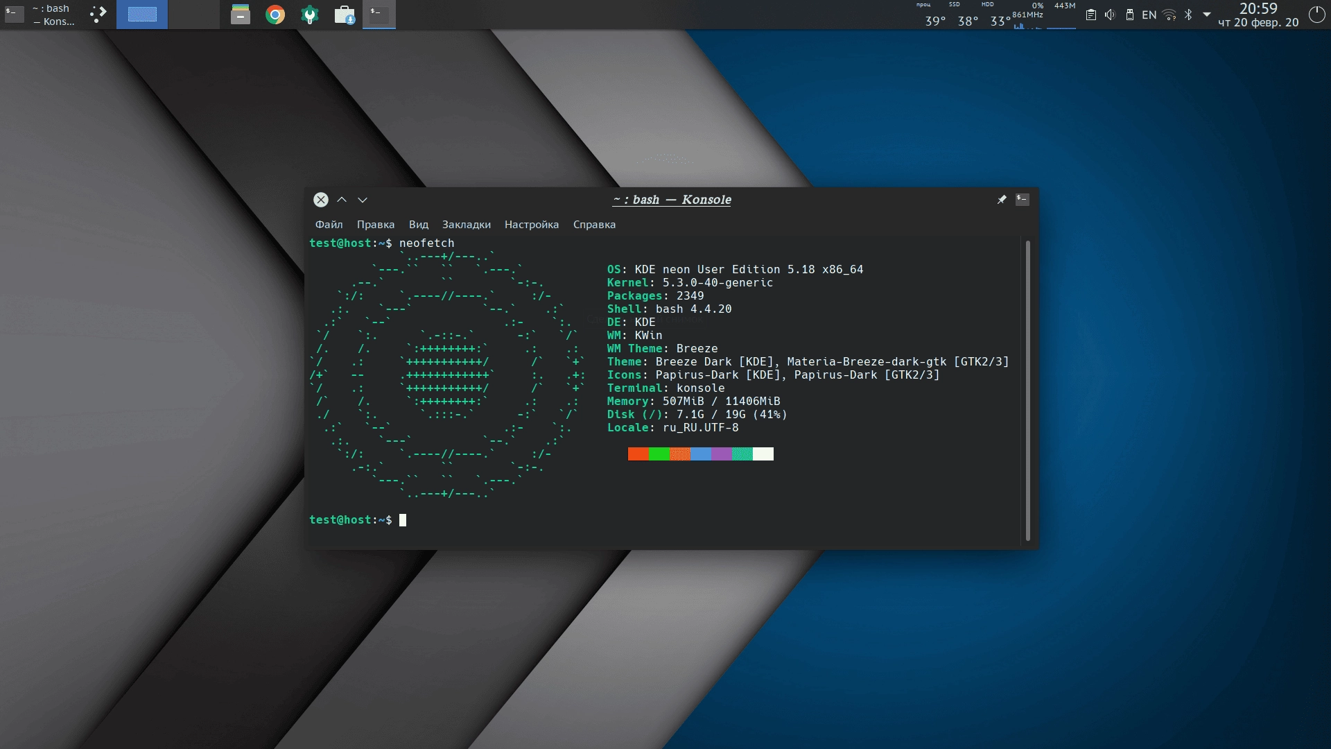The height and width of the screenshot is (749, 1331).
Task: Click the 'Theme: Breeze Dark [KDE]' line
Action: (808, 362)
